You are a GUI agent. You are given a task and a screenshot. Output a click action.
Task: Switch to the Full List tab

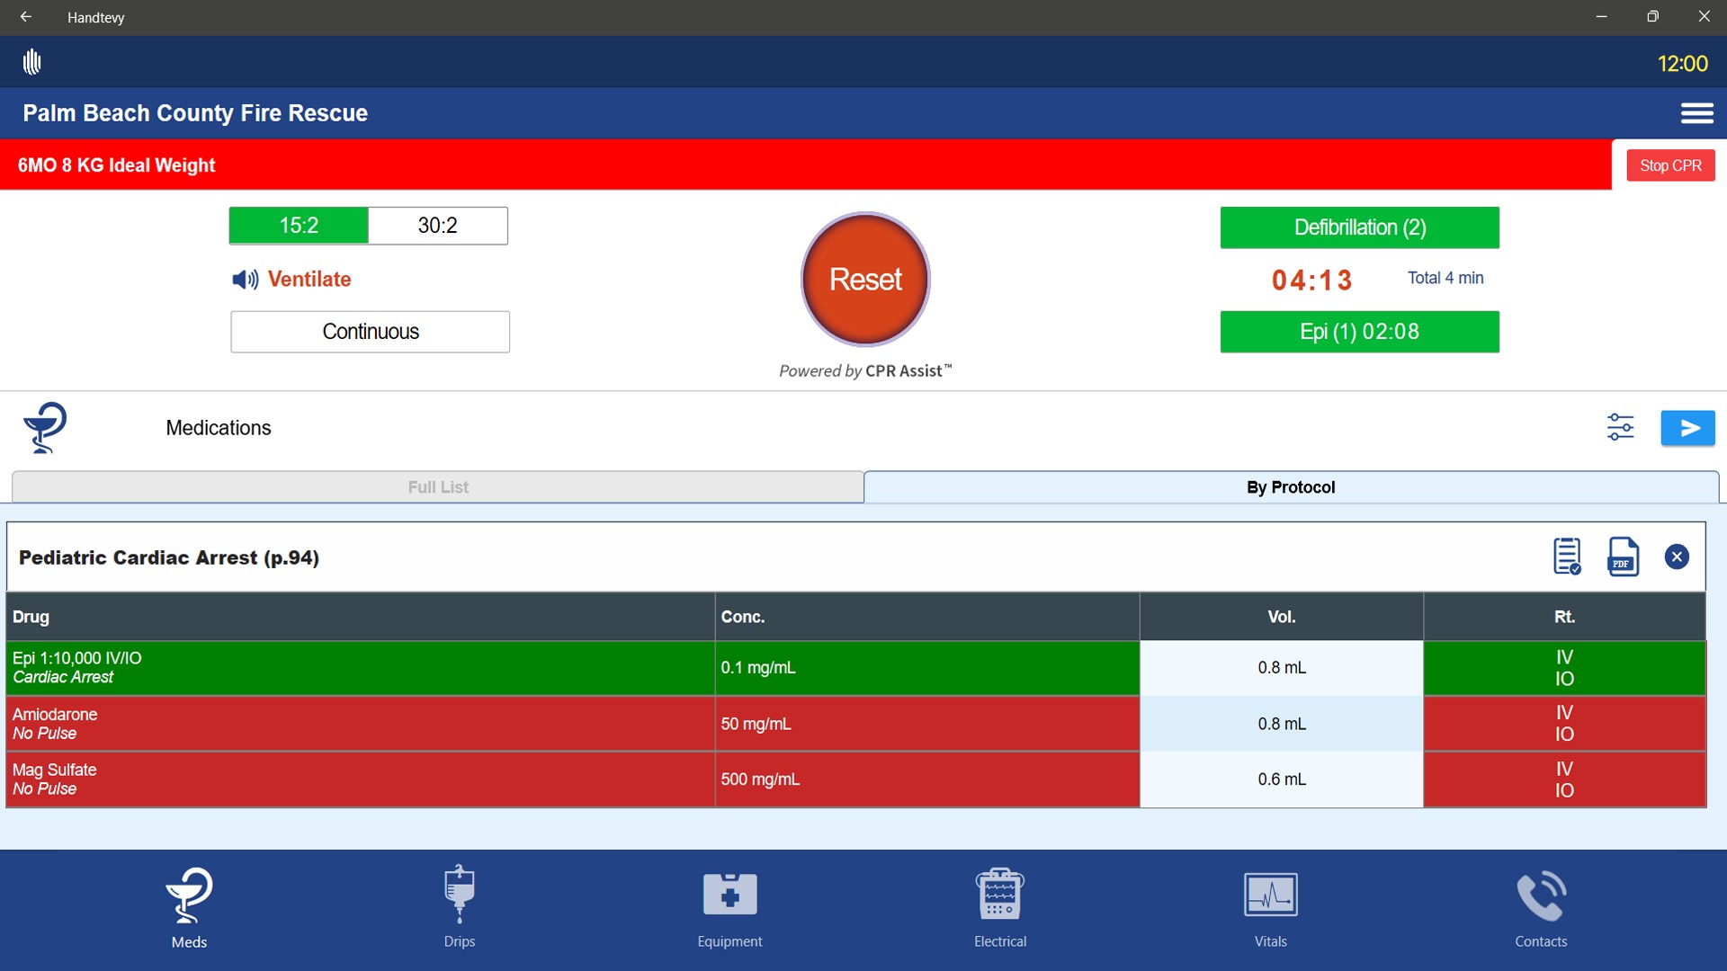[x=437, y=486]
